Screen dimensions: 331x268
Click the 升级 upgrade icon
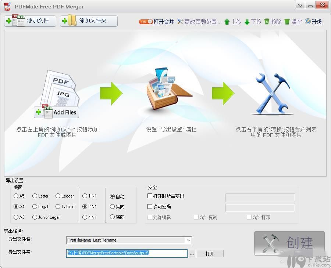coord(307,21)
